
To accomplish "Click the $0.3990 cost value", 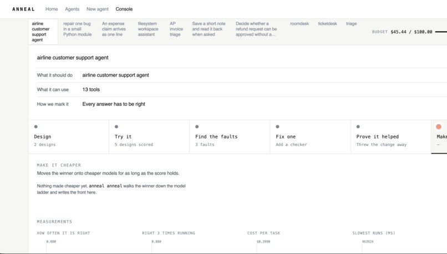I will tap(263, 241).
